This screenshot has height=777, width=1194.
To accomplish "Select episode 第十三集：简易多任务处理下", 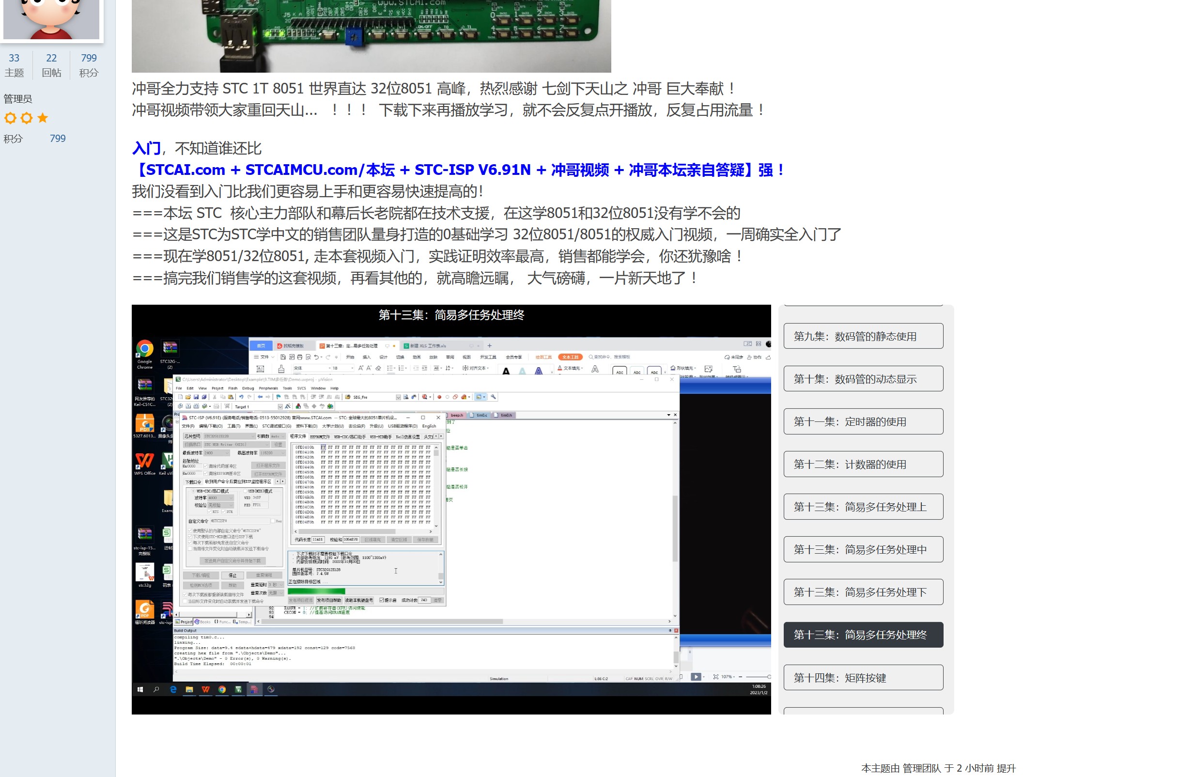I will pyautogui.click(x=863, y=592).
